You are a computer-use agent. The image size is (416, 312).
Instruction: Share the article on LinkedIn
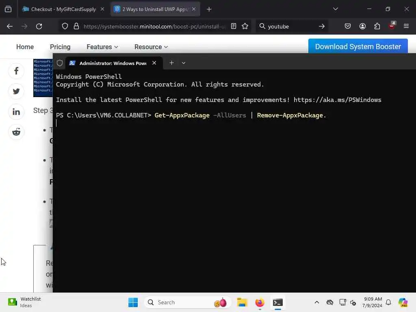[x=16, y=112]
